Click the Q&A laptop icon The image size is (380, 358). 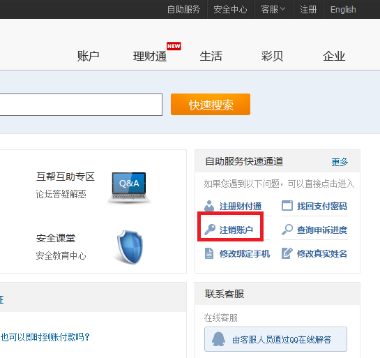[129, 188]
